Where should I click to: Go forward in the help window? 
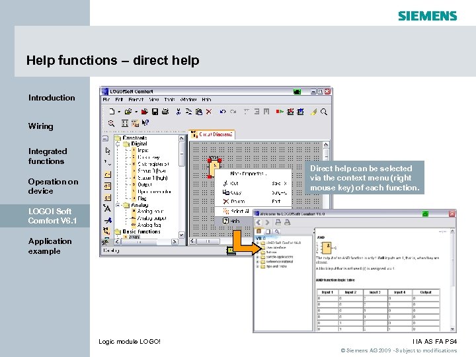tap(268, 222)
